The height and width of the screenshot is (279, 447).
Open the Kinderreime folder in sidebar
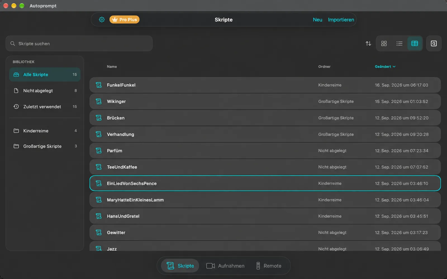(45, 131)
